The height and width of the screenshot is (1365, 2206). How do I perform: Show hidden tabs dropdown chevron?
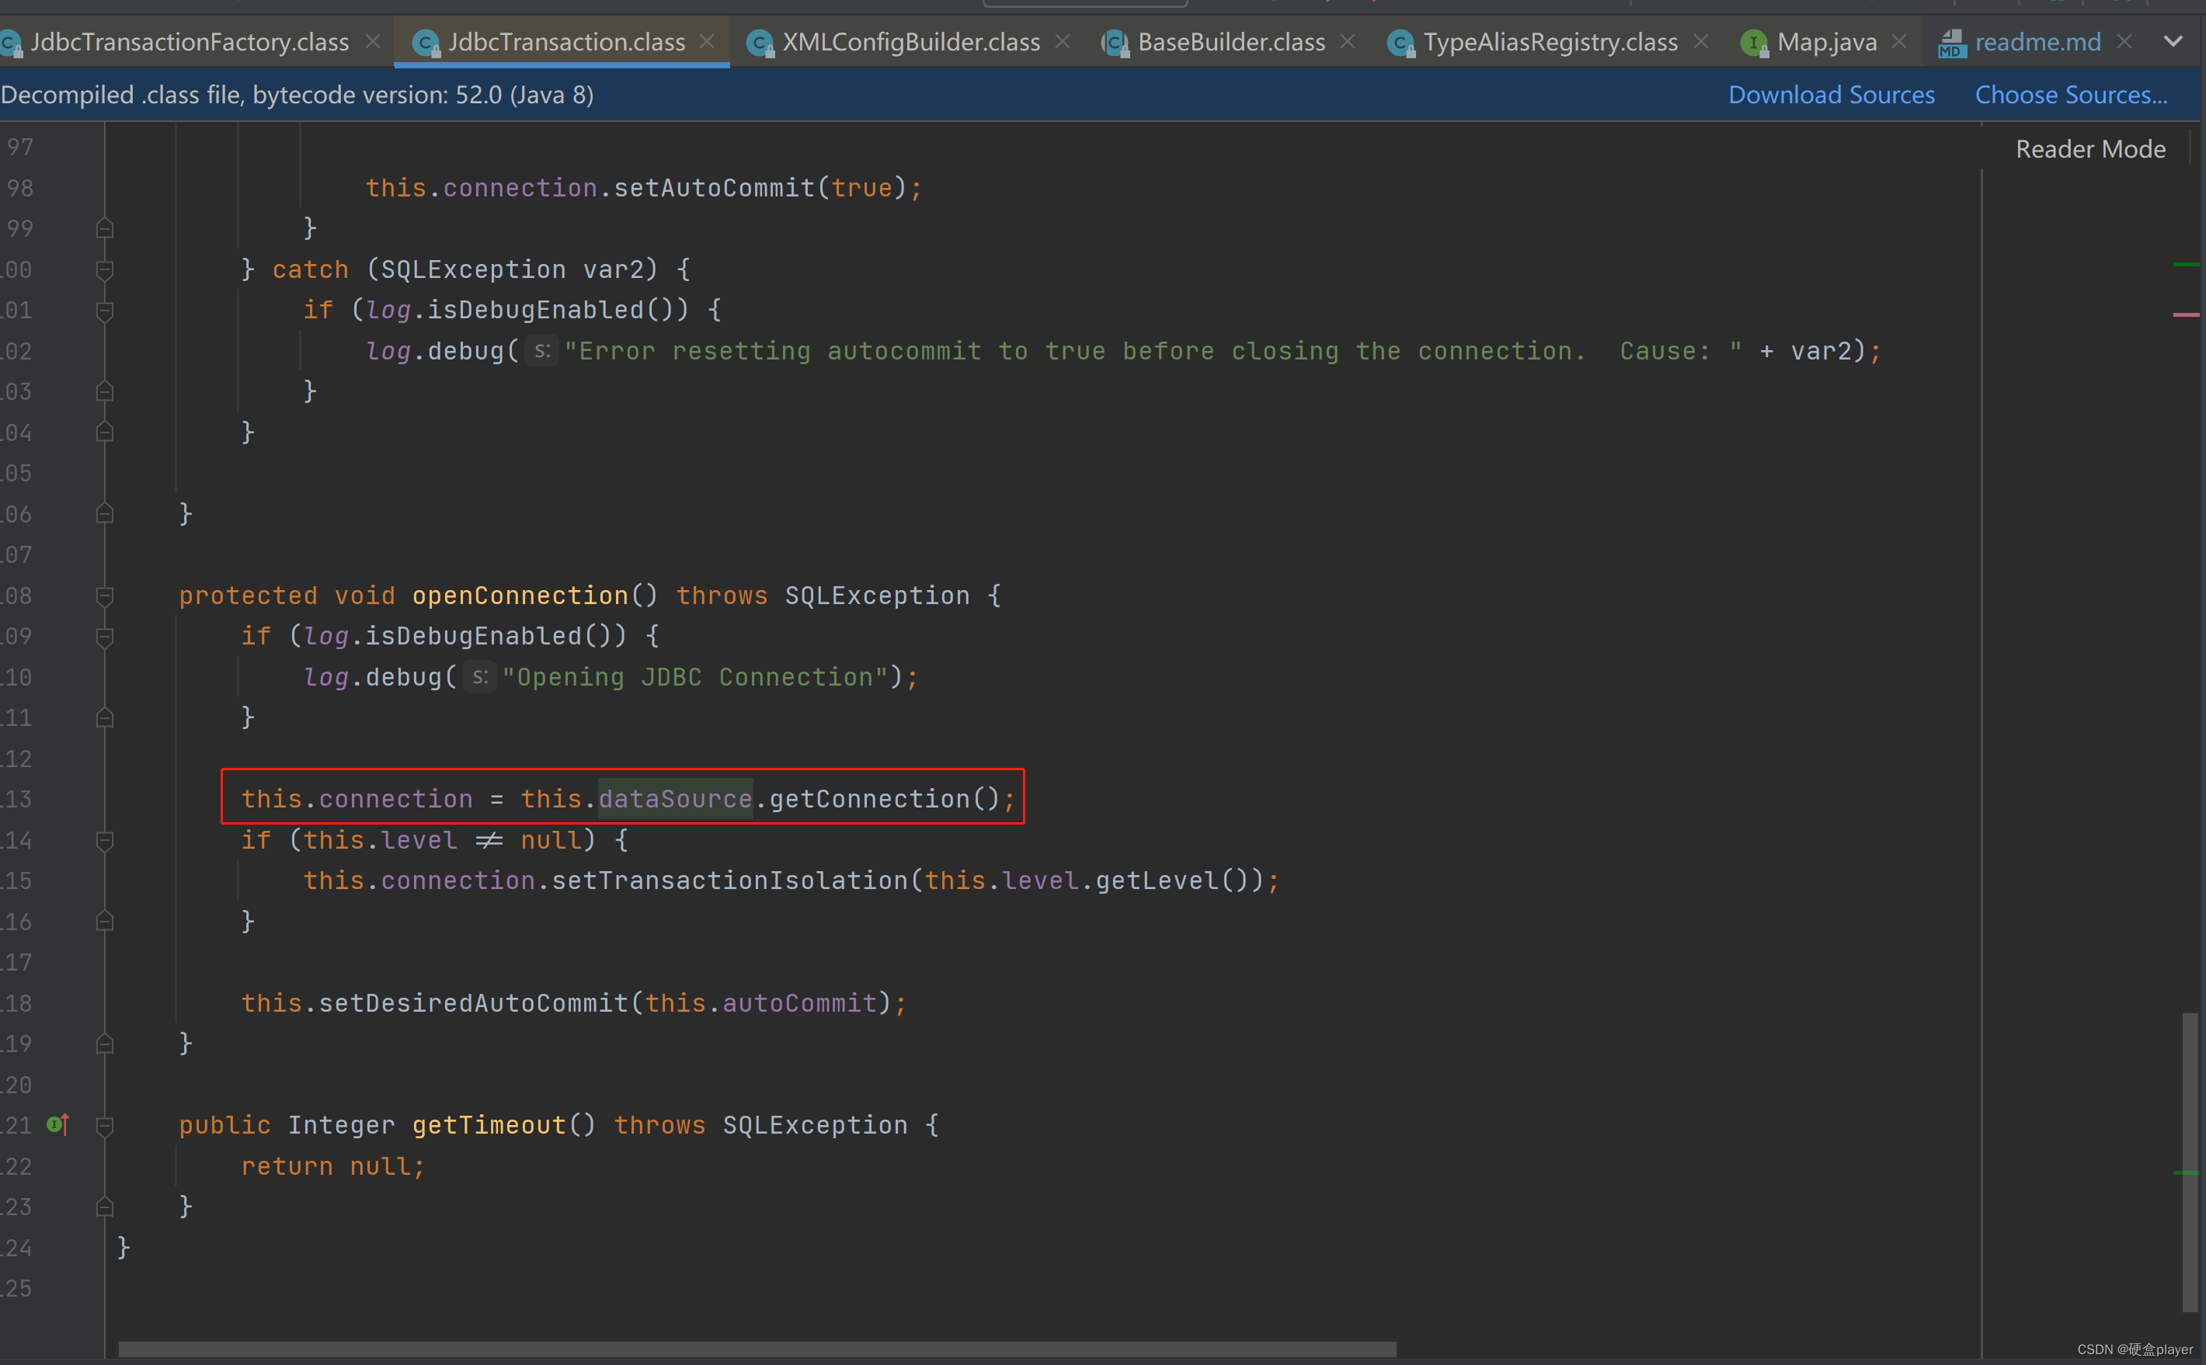click(x=2173, y=41)
